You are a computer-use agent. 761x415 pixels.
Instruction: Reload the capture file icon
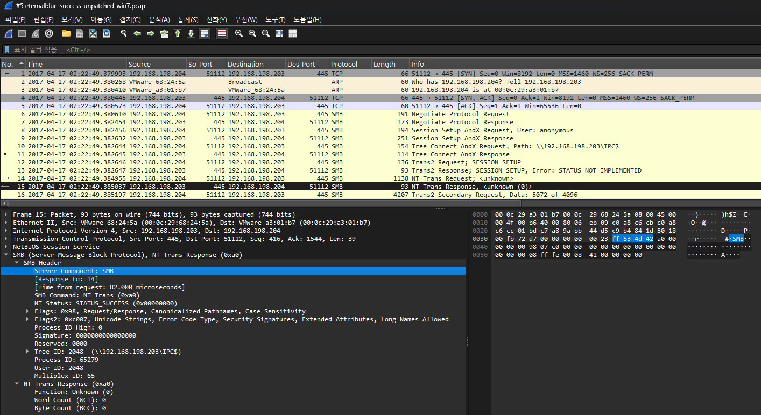tap(107, 33)
